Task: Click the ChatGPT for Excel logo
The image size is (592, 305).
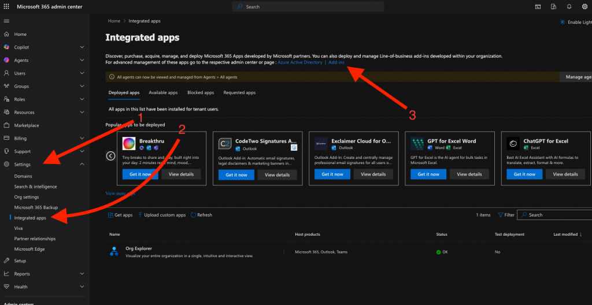Action: click(x=513, y=143)
